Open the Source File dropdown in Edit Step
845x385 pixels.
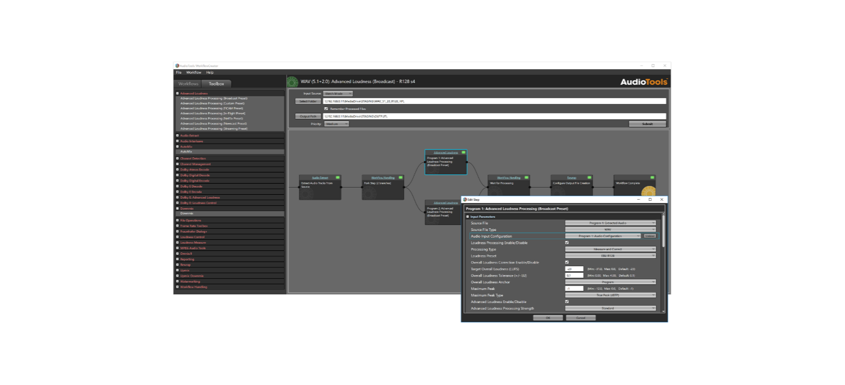611,223
